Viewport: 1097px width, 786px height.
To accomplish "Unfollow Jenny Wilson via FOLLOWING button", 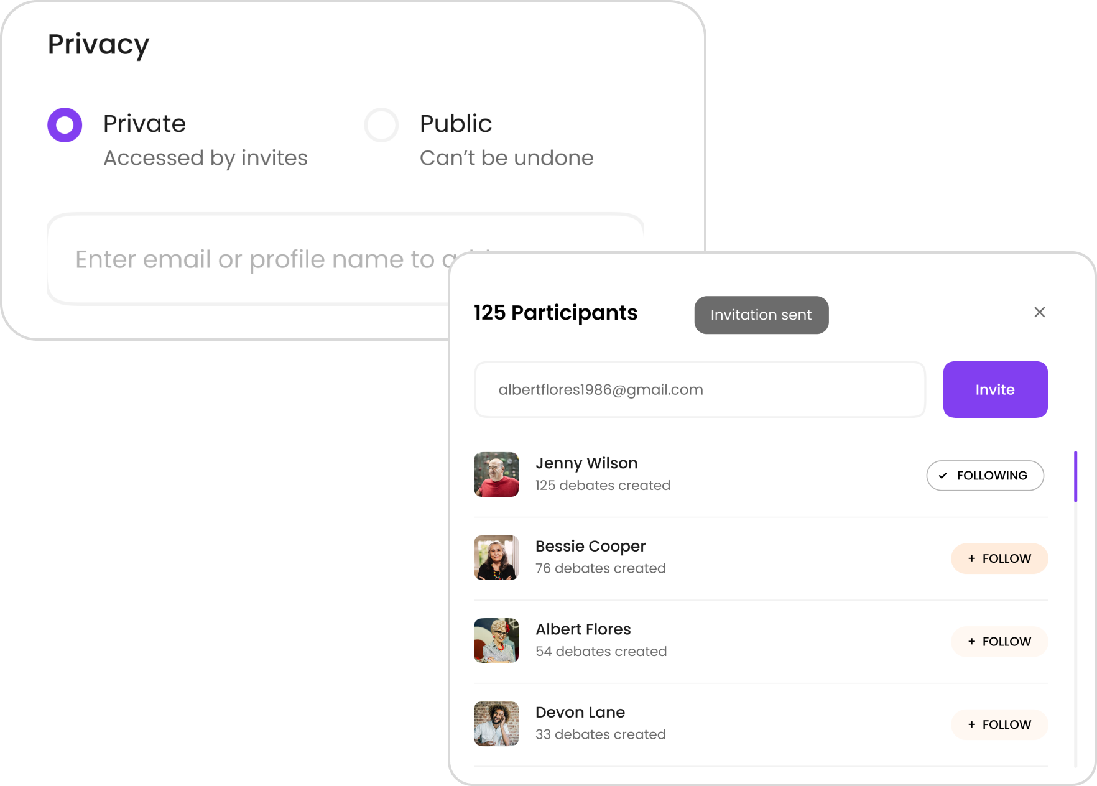I will coord(985,476).
